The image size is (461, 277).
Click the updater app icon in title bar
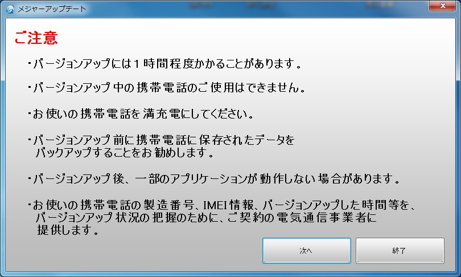coord(10,9)
